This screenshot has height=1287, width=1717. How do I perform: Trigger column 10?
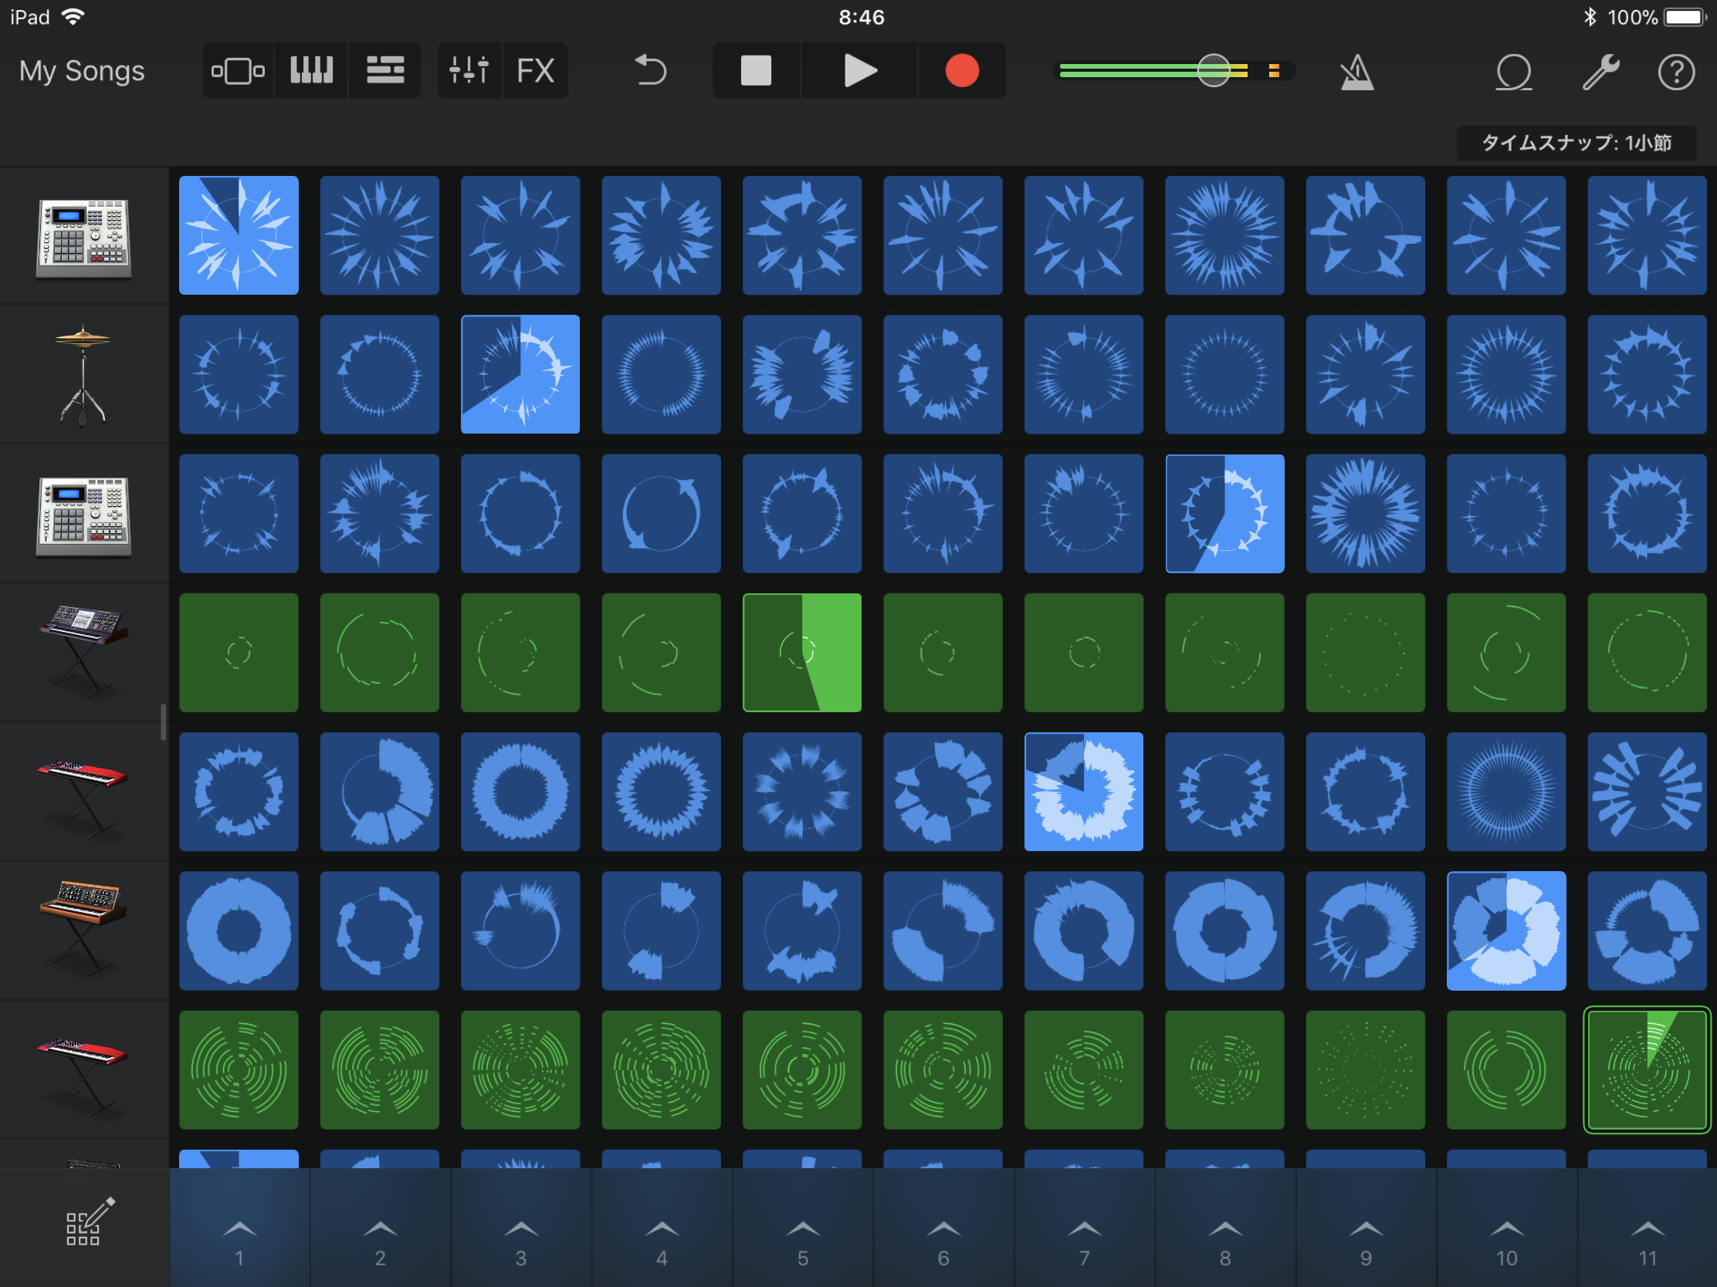pos(1507,1228)
